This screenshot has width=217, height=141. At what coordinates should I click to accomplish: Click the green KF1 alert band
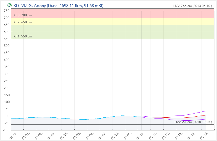(113, 32)
